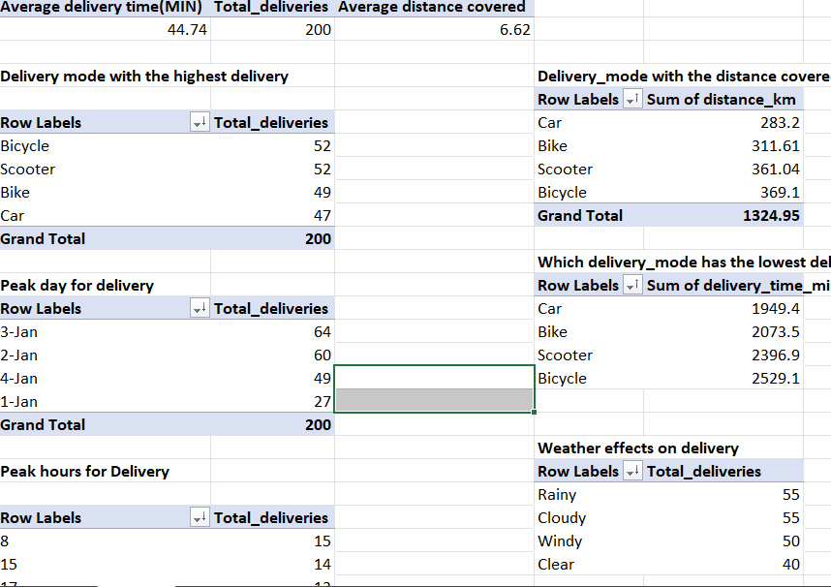The image size is (831, 587).
Task: Select the 2396.9 delivery time for Scooter
Action: coord(723,355)
